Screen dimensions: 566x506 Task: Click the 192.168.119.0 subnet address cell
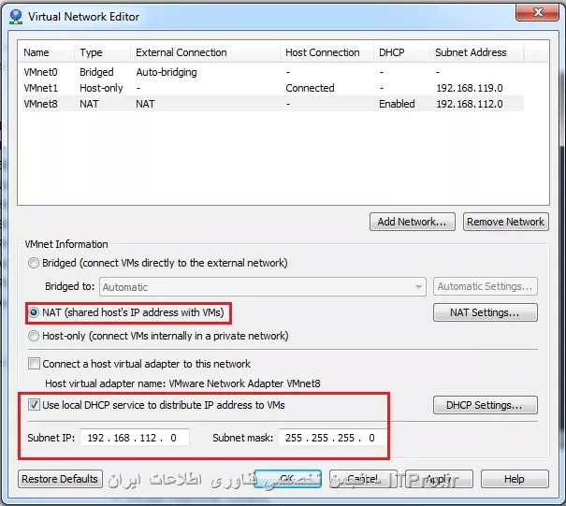(470, 88)
